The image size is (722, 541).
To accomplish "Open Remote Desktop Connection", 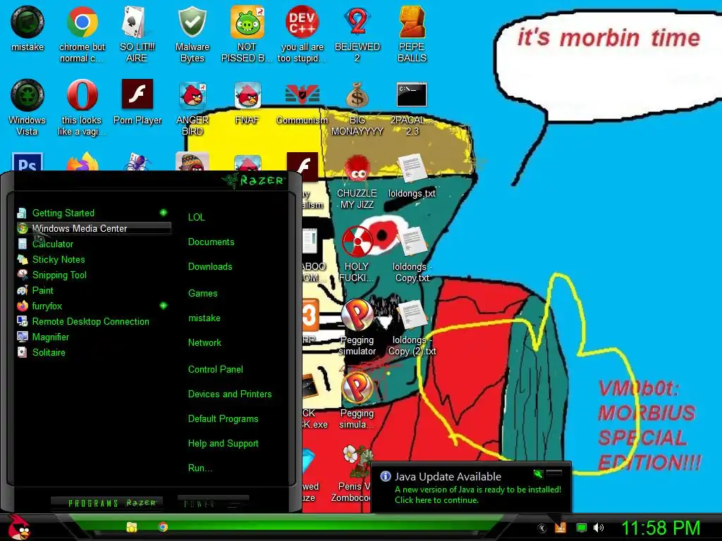I will pos(94,321).
